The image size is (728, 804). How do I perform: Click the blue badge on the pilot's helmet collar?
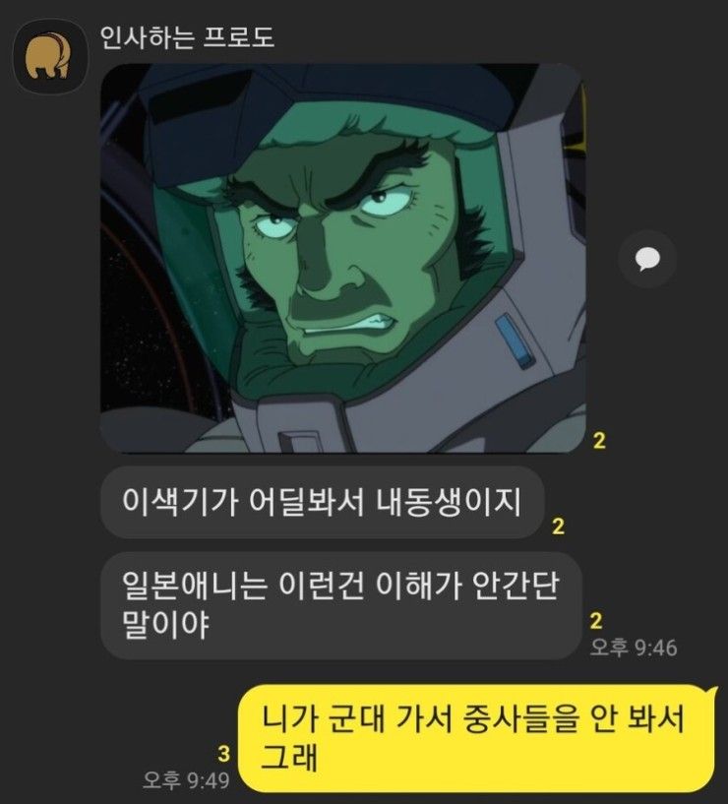(x=514, y=340)
